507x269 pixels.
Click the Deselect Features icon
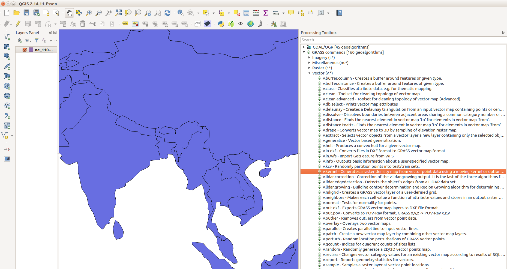click(x=236, y=13)
